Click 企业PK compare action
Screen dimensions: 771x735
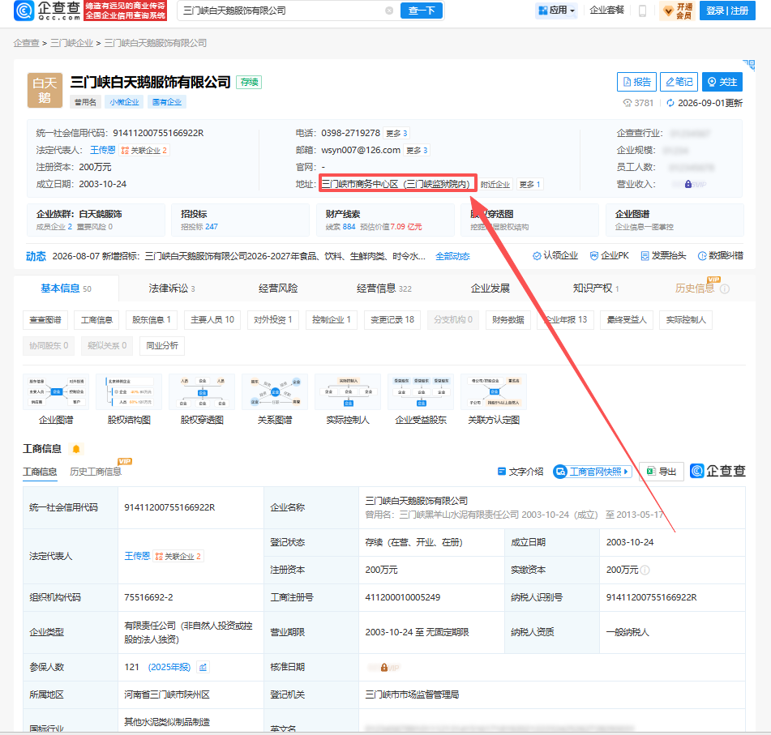click(x=609, y=255)
